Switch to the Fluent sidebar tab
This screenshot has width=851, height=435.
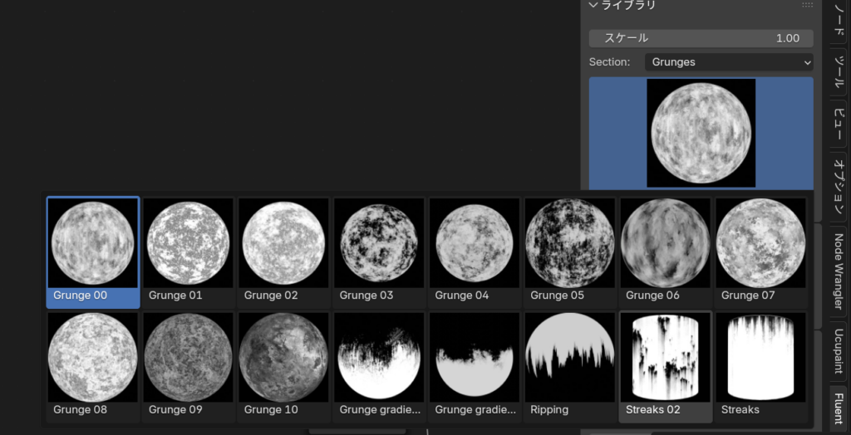click(x=839, y=408)
